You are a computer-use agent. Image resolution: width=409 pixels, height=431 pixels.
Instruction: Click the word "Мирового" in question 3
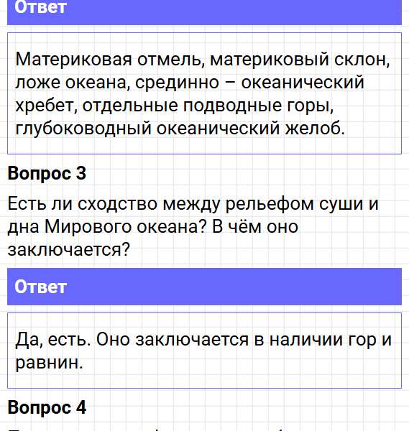point(88,227)
